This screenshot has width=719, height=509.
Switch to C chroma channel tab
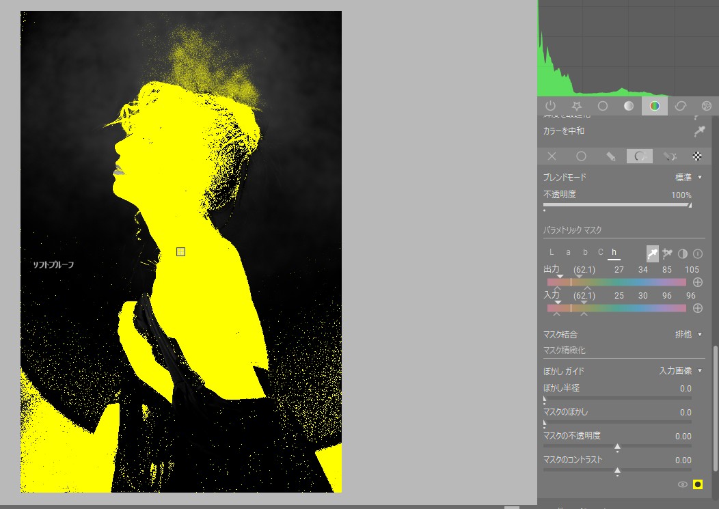click(x=600, y=252)
